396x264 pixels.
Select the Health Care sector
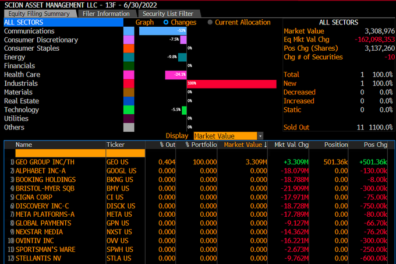point(22,75)
